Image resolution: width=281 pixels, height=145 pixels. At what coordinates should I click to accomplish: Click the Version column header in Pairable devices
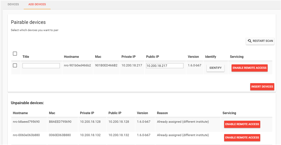pyautogui.click(x=193, y=57)
